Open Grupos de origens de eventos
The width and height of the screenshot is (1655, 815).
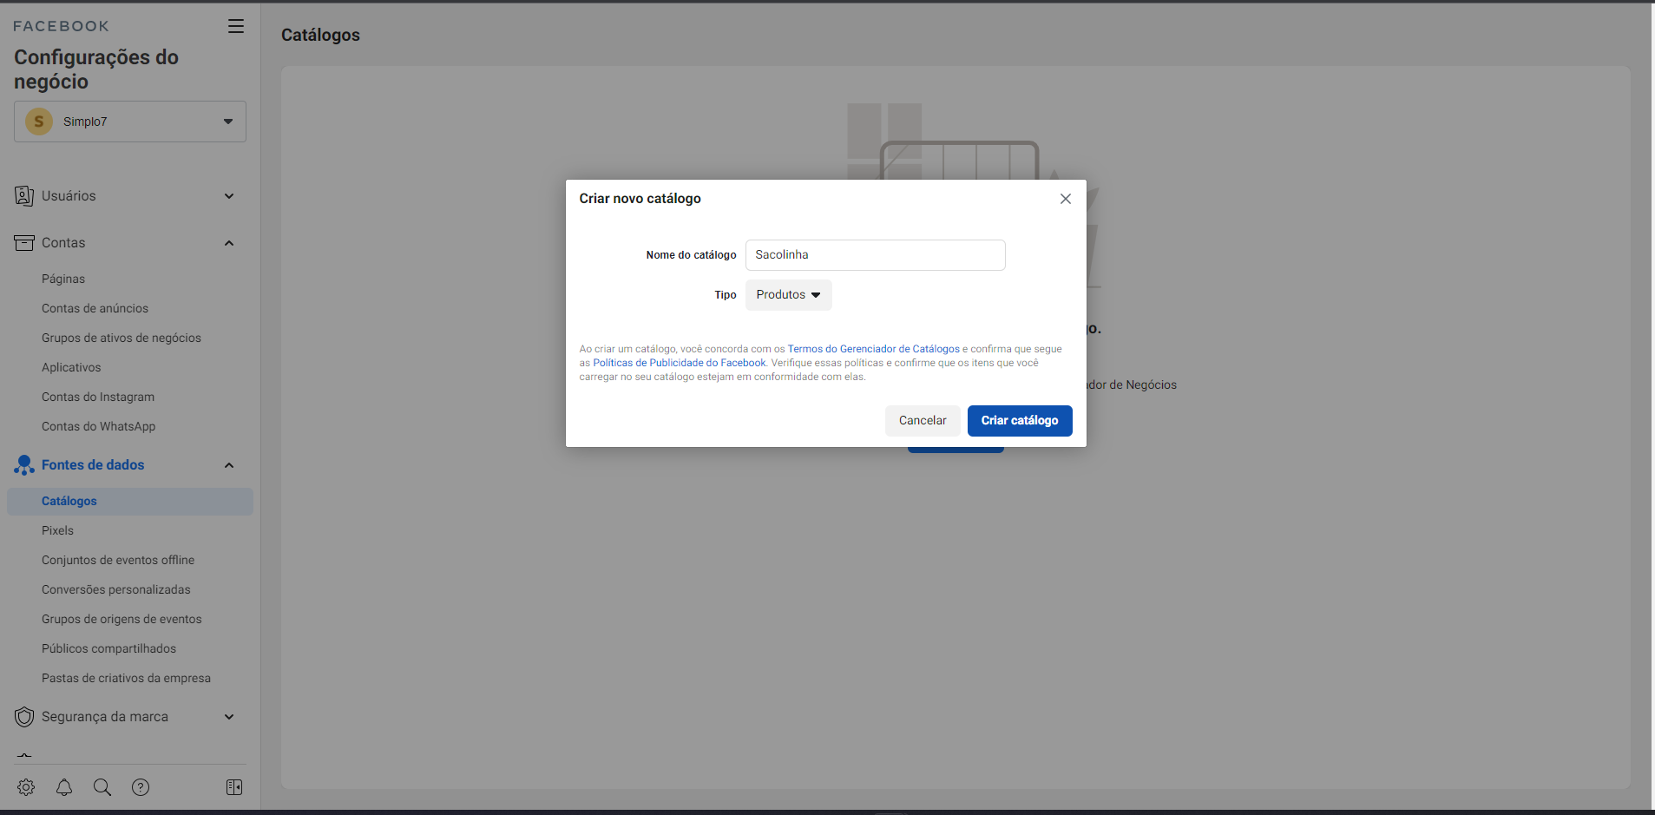(121, 619)
